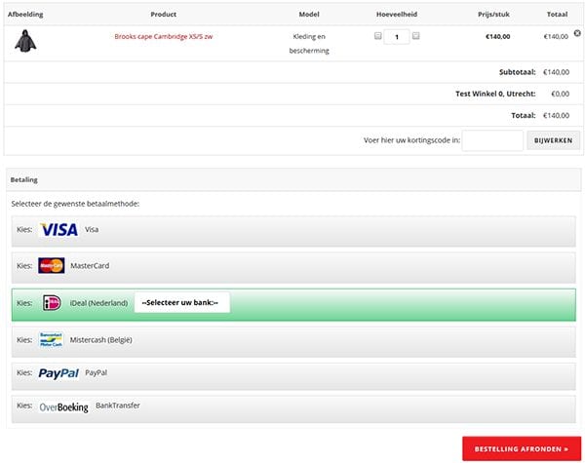Screen dimensions: 585x463
Task: Open the Selecteer uw bank dropdown
Action: pyautogui.click(x=182, y=302)
